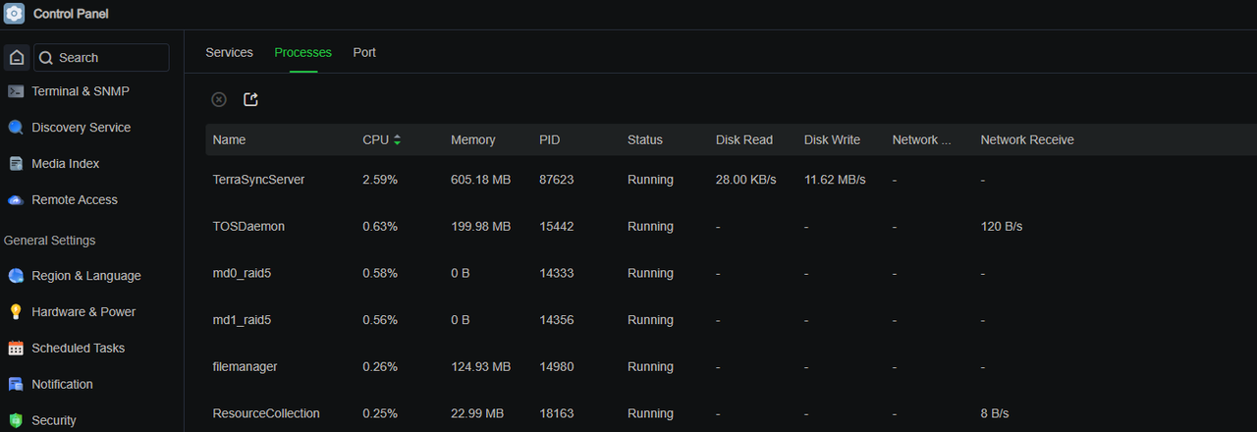Screen dimensions: 1257x432
Task: Open the Port tab
Action: (x=364, y=52)
